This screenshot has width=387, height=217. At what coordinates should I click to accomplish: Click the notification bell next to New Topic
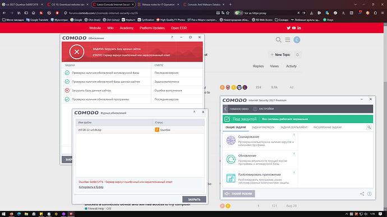(297, 55)
